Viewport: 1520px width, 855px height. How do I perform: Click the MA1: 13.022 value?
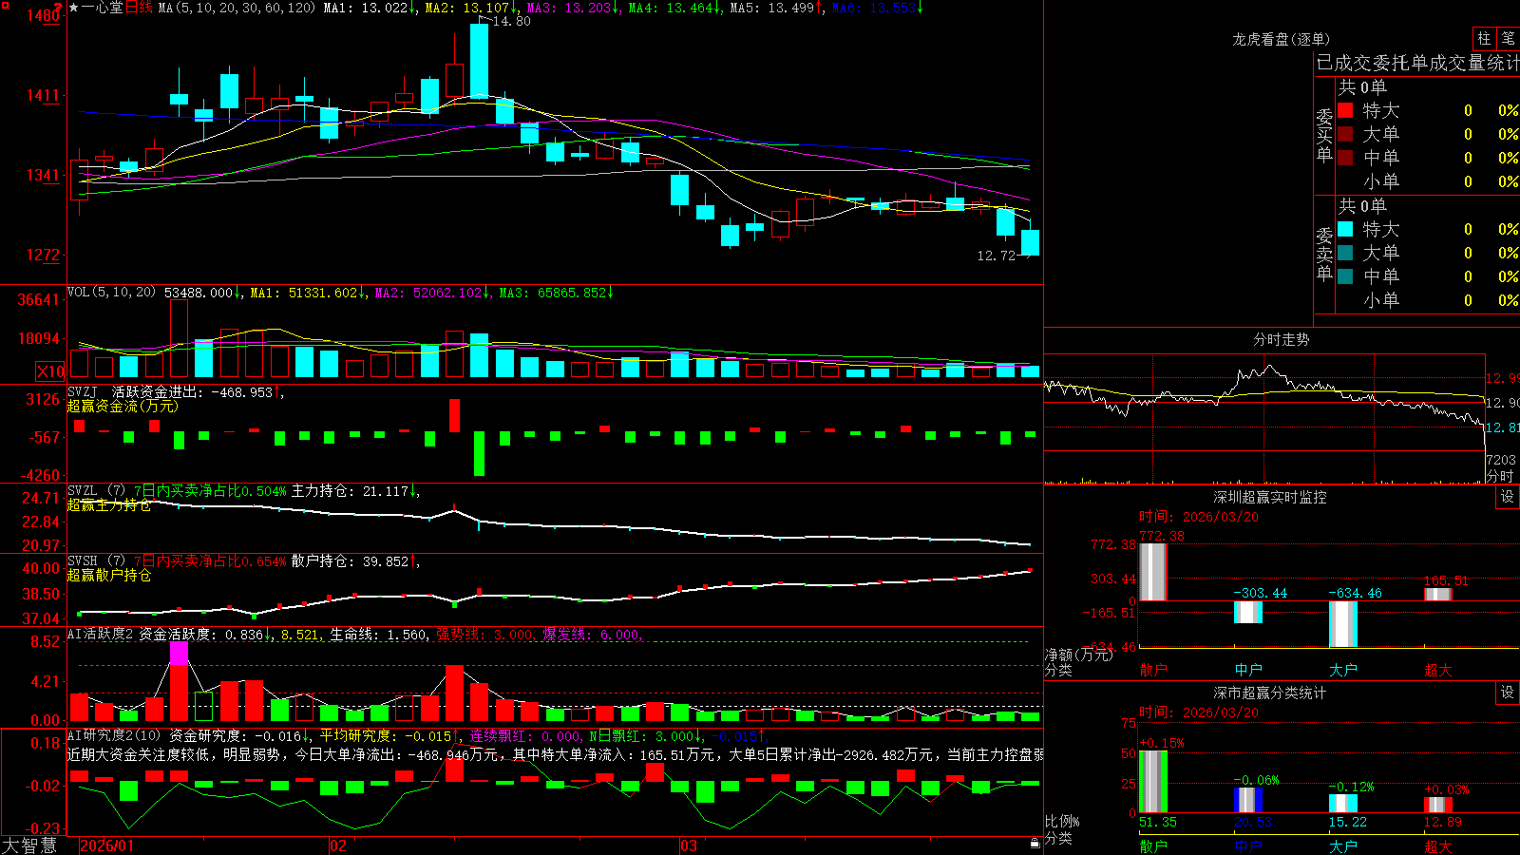click(370, 8)
